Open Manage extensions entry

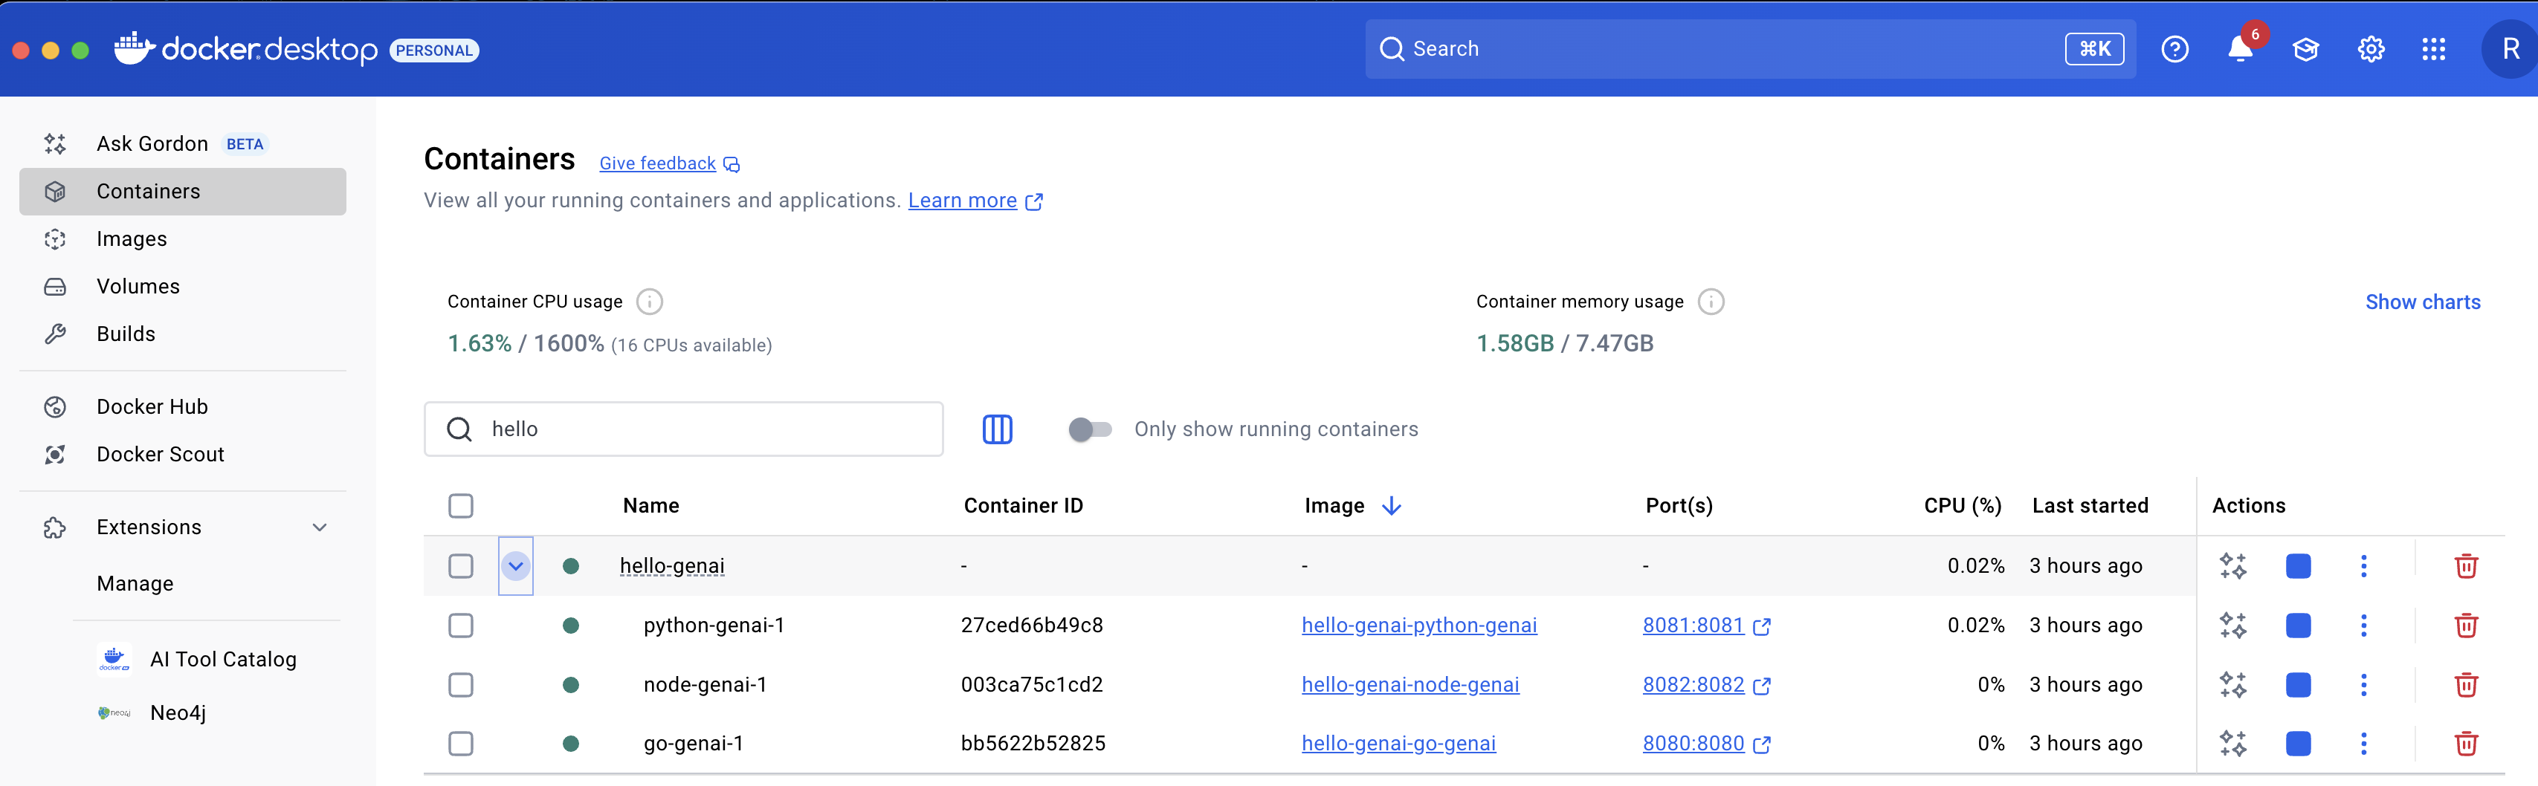pyautogui.click(x=135, y=584)
